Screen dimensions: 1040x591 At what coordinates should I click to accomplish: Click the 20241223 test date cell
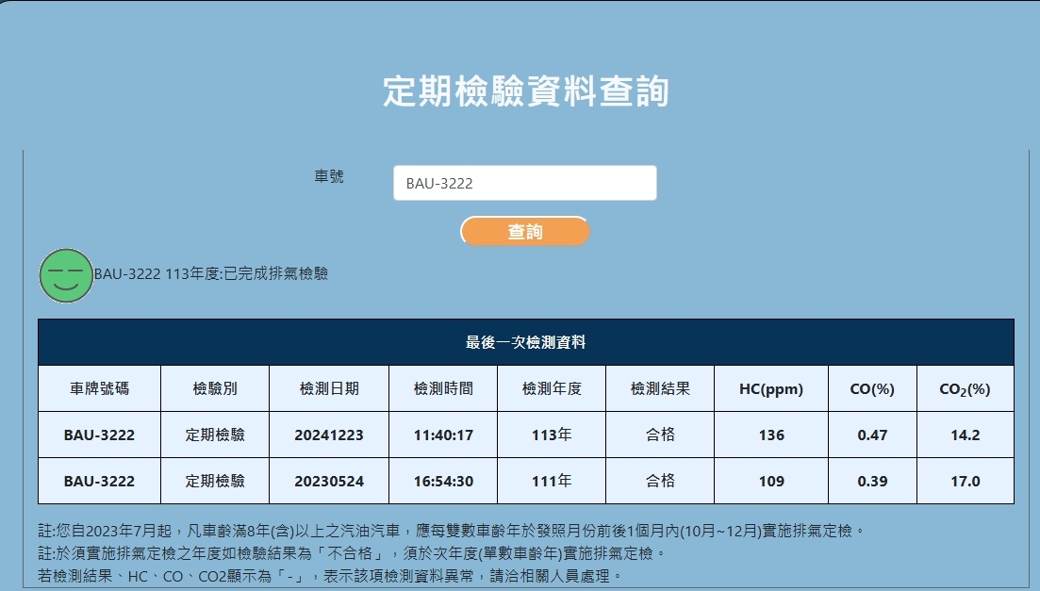click(x=328, y=435)
